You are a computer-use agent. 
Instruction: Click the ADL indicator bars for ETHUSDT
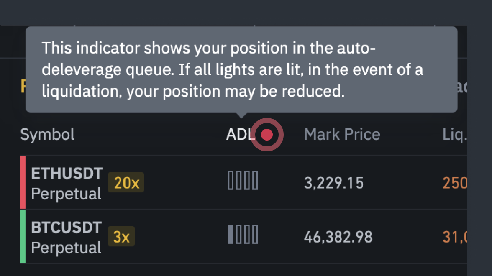tap(243, 183)
